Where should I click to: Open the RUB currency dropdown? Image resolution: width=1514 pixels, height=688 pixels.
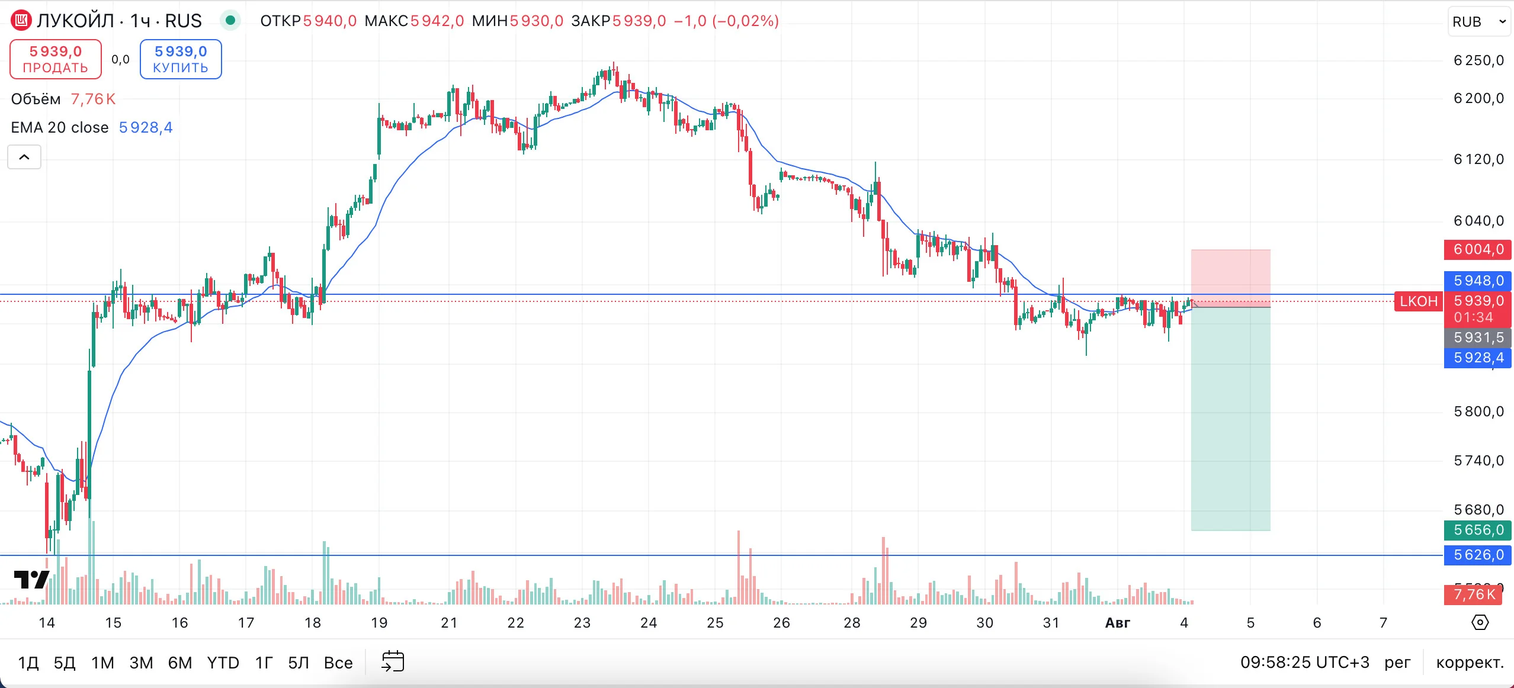(x=1478, y=21)
